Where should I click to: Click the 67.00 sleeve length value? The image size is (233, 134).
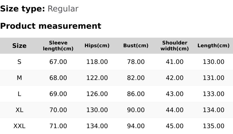(x=58, y=62)
